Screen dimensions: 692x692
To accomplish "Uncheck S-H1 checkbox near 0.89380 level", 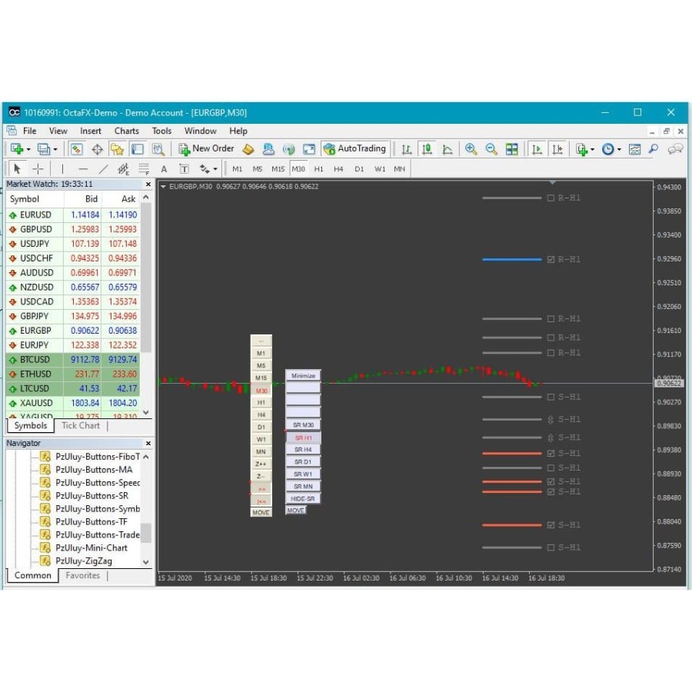I will pos(551,453).
